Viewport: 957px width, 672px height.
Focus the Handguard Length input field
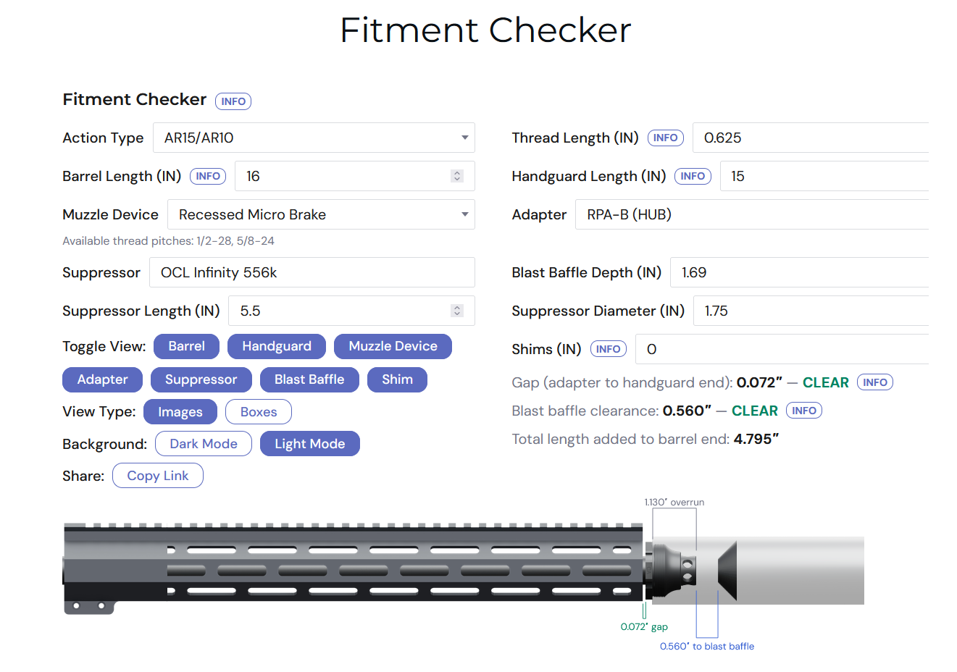pyautogui.click(x=824, y=176)
